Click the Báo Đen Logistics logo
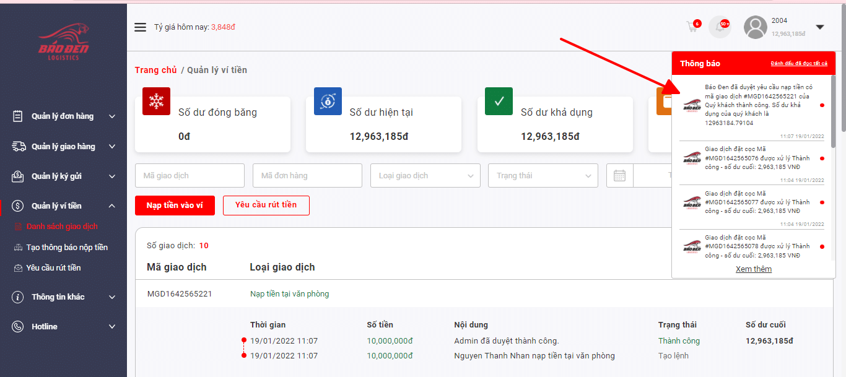This screenshot has width=846, height=377. (64, 42)
